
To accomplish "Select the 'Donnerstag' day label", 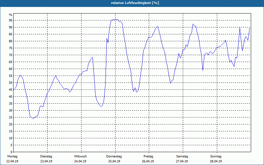I will [114, 156].
